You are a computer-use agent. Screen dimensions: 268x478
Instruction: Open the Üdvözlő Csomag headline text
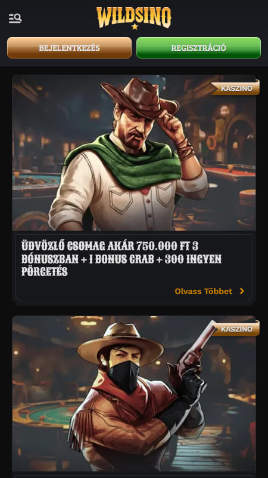point(121,259)
